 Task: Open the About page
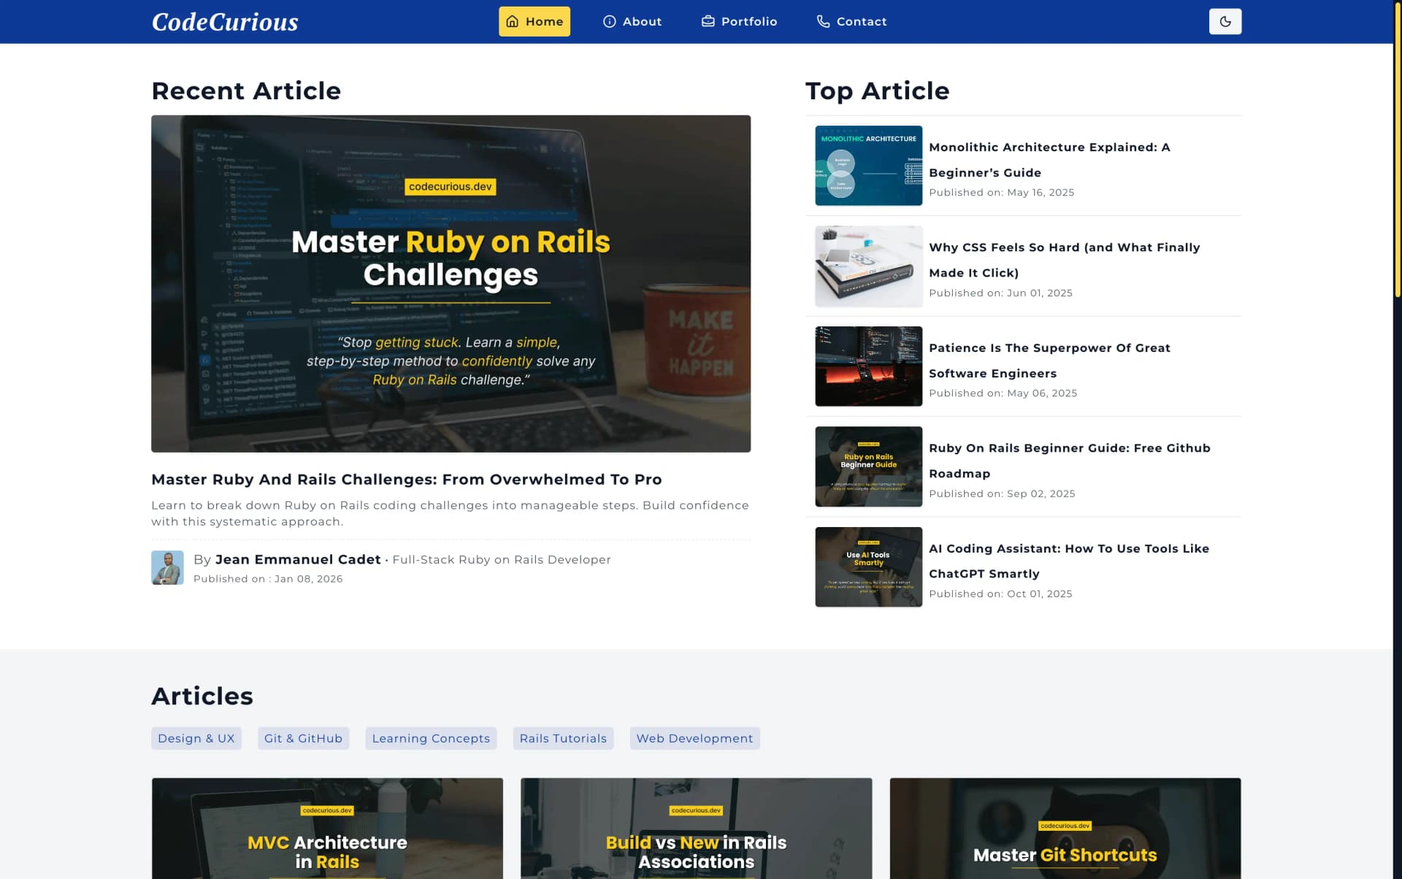(x=640, y=21)
